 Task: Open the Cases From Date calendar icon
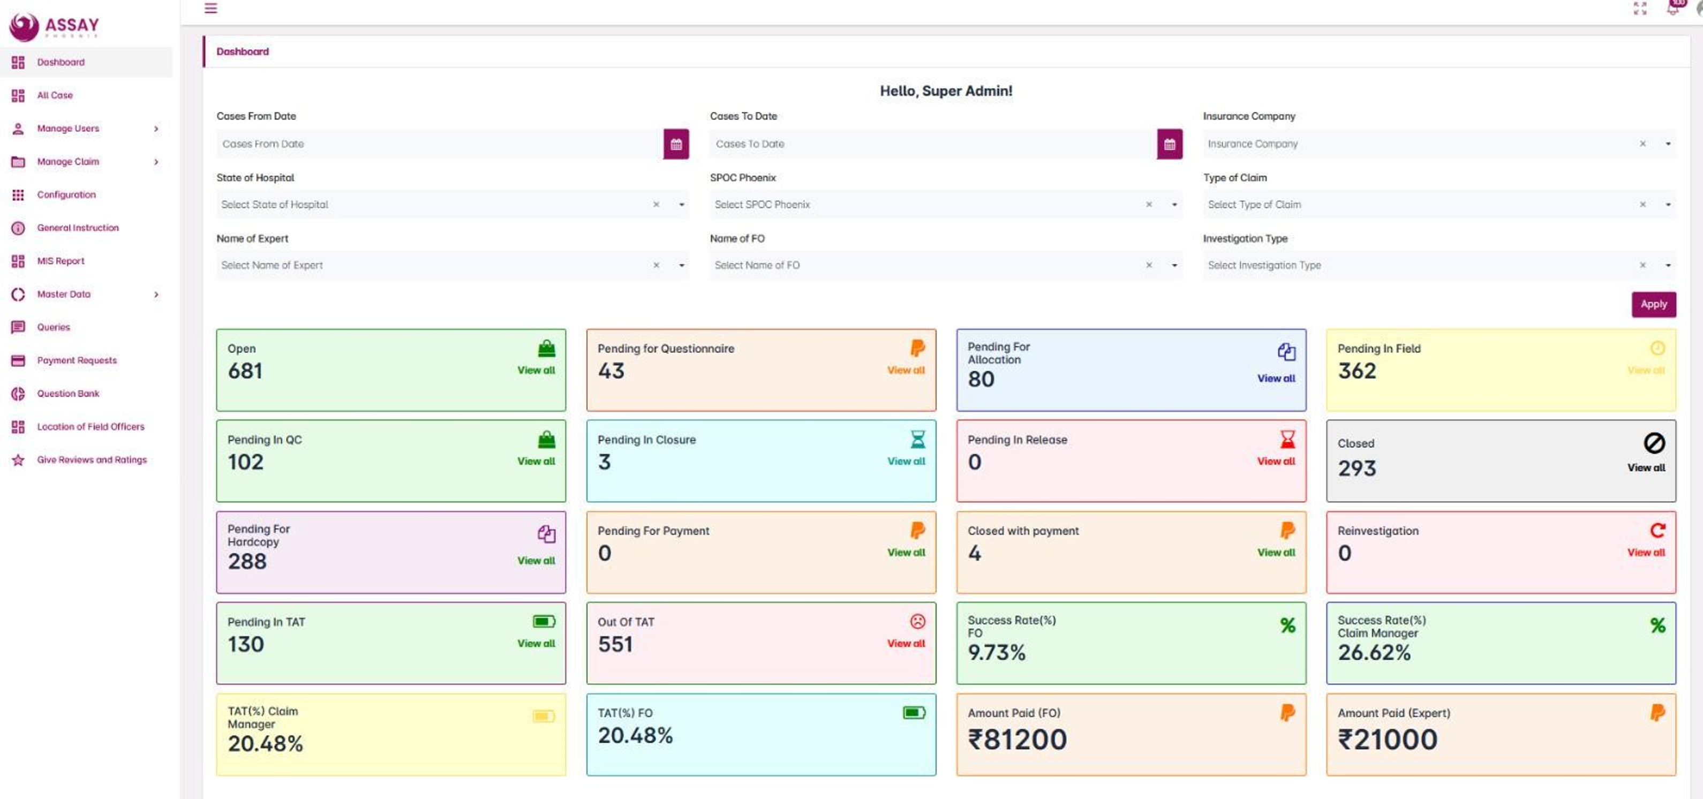coord(676,144)
